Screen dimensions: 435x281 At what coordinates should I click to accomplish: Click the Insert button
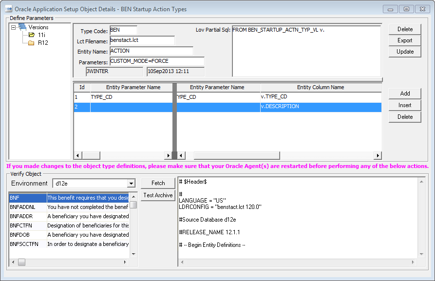[x=405, y=105]
